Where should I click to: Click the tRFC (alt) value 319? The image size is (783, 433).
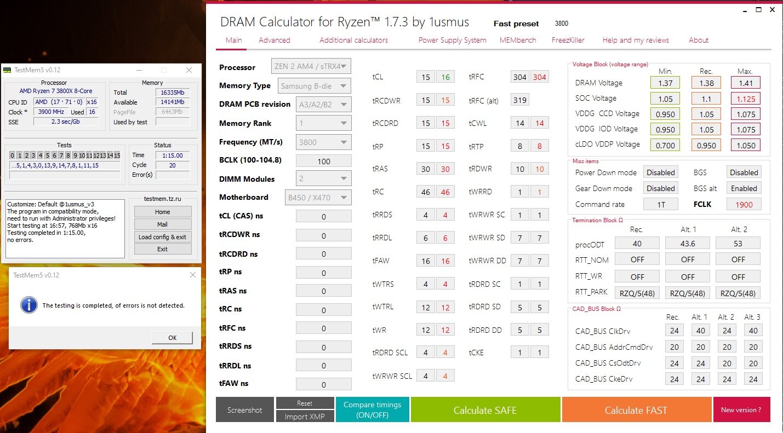(520, 100)
